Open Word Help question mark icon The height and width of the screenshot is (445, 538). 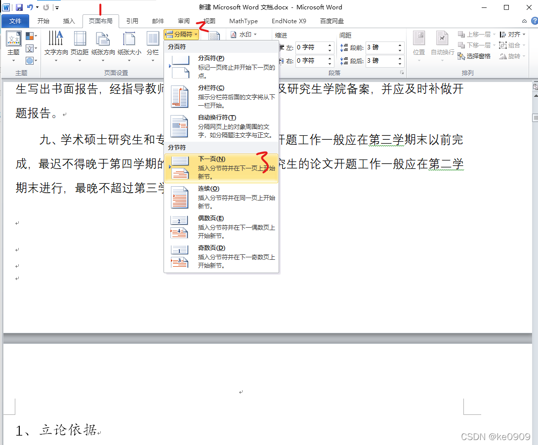coord(534,21)
